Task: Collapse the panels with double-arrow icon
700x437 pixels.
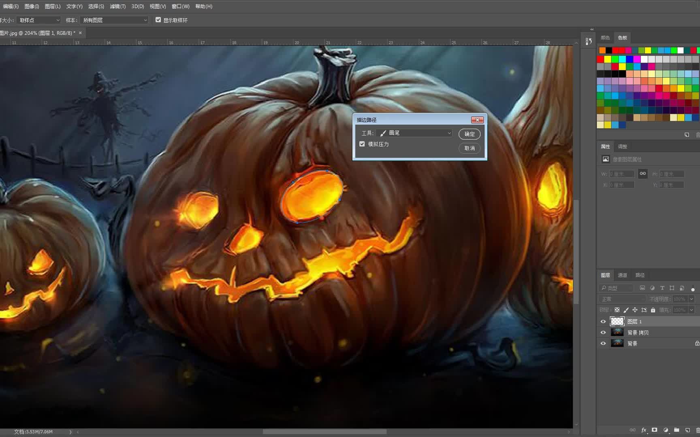Action: tap(592, 30)
